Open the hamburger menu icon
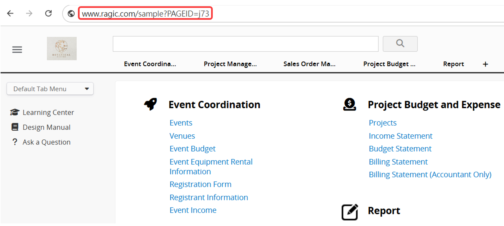The width and height of the screenshot is (504, 226). [17, 50]
